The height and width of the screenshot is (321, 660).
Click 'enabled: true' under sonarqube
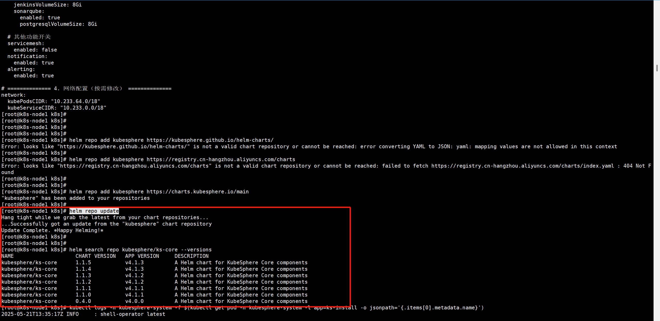40,18
